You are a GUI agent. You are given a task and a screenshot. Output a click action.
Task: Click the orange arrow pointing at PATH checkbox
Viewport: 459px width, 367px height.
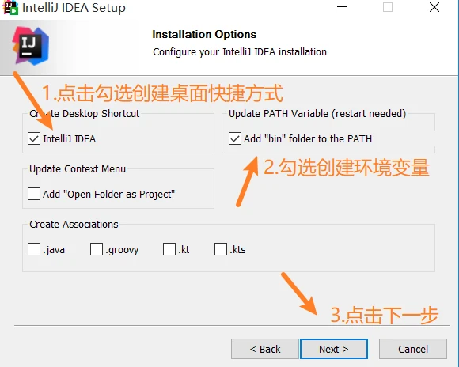click(x=248, y=181)
